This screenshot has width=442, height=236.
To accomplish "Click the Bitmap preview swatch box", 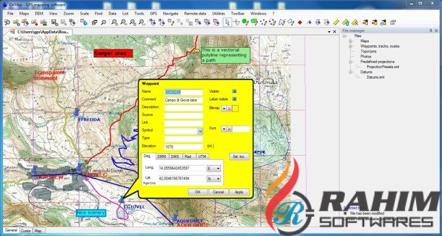I will click(x=235, y=109).
